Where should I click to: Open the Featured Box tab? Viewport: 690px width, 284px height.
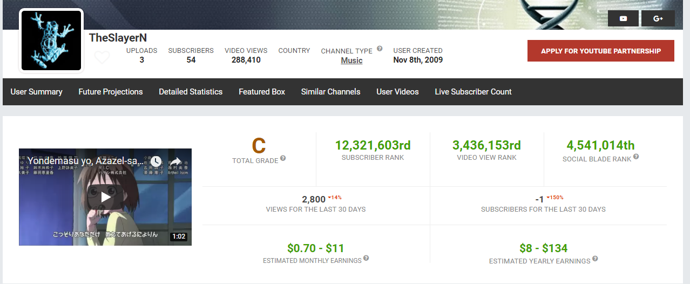(262, 92)
